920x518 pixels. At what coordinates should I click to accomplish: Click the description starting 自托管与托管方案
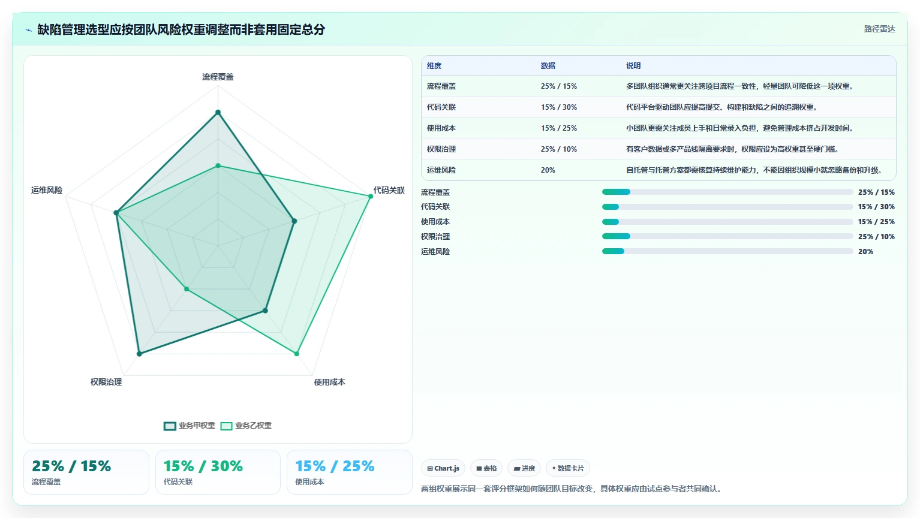754,170
